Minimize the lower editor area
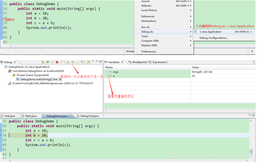 250,115
